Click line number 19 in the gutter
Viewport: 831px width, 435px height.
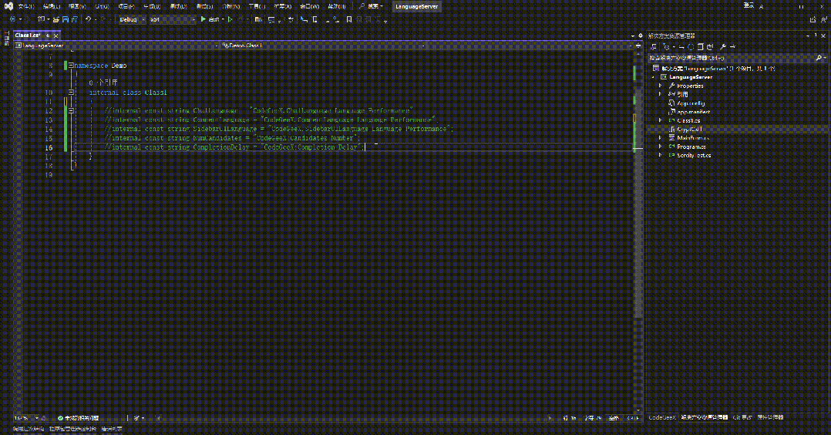point(49,174)
